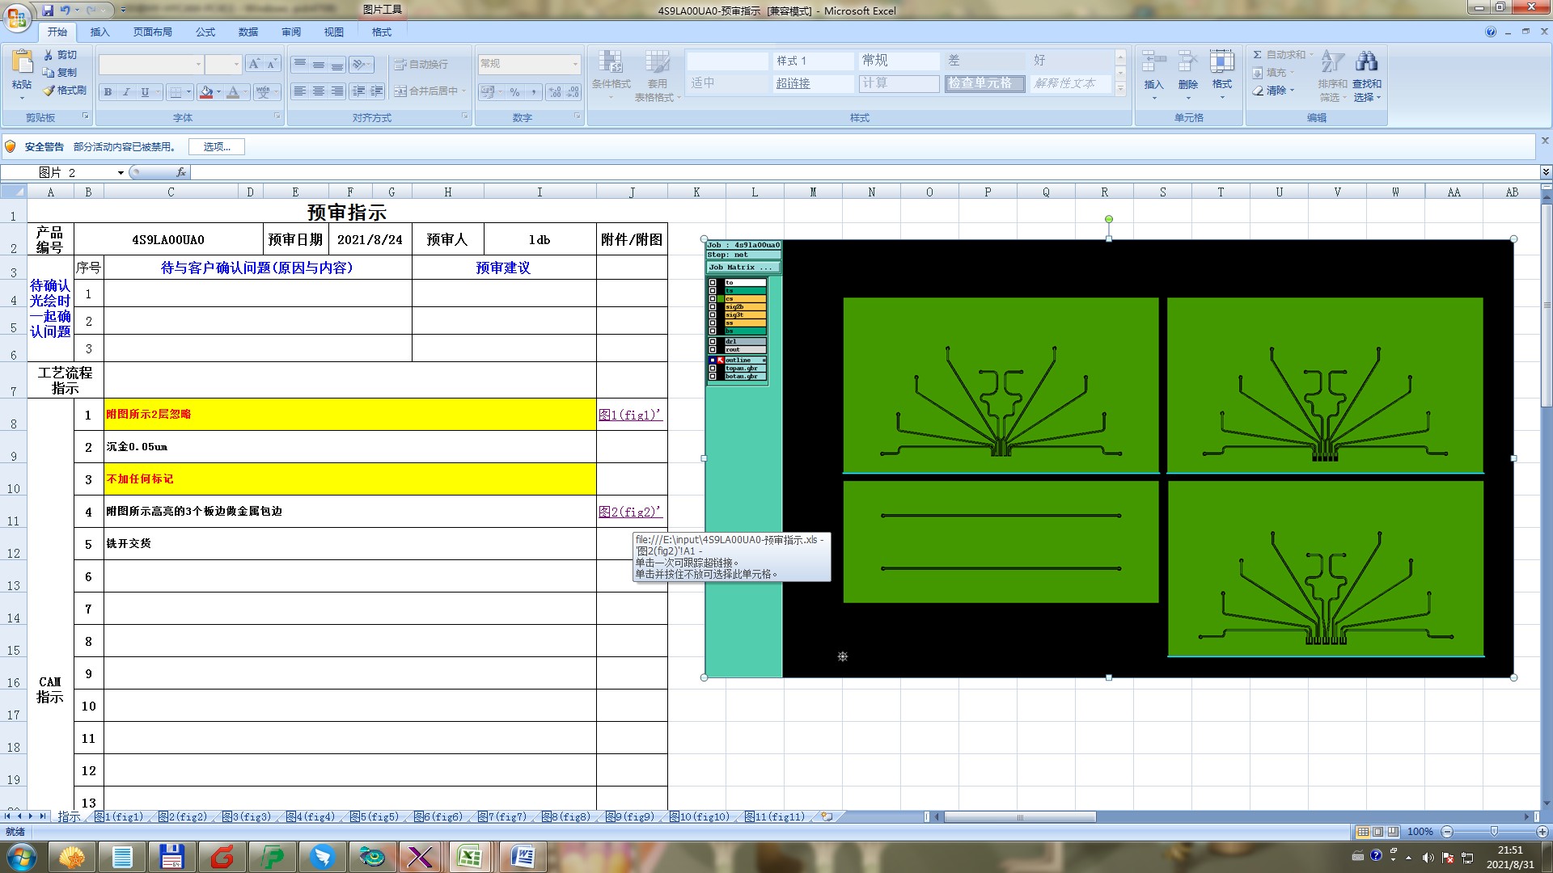Switch to Page Break Preview view

pyautogui.click(x=1393, y=832)
